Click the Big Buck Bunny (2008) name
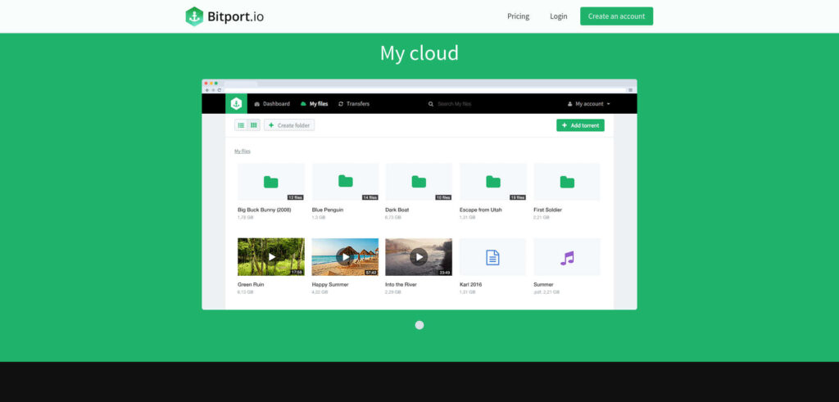This screenshot has width=839, height=402. pos(265,210)
